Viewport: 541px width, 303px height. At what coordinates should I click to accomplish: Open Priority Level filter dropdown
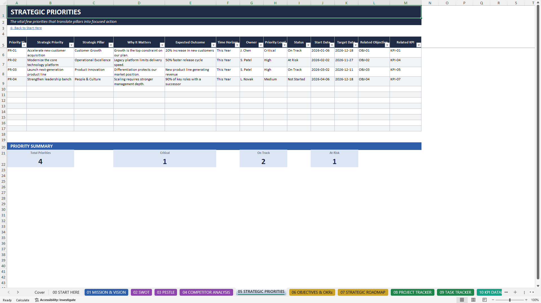(x=284, y=45)
